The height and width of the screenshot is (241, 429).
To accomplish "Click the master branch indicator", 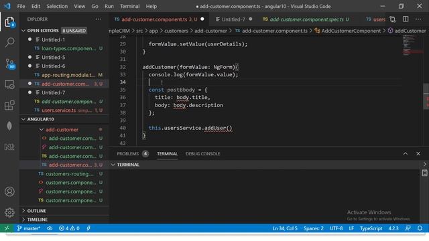I will coord(28,228).
